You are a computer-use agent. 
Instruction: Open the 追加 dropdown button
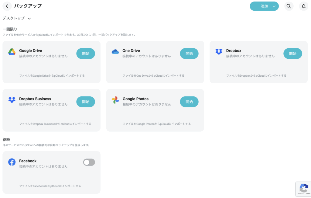click(x=264, y=6)
